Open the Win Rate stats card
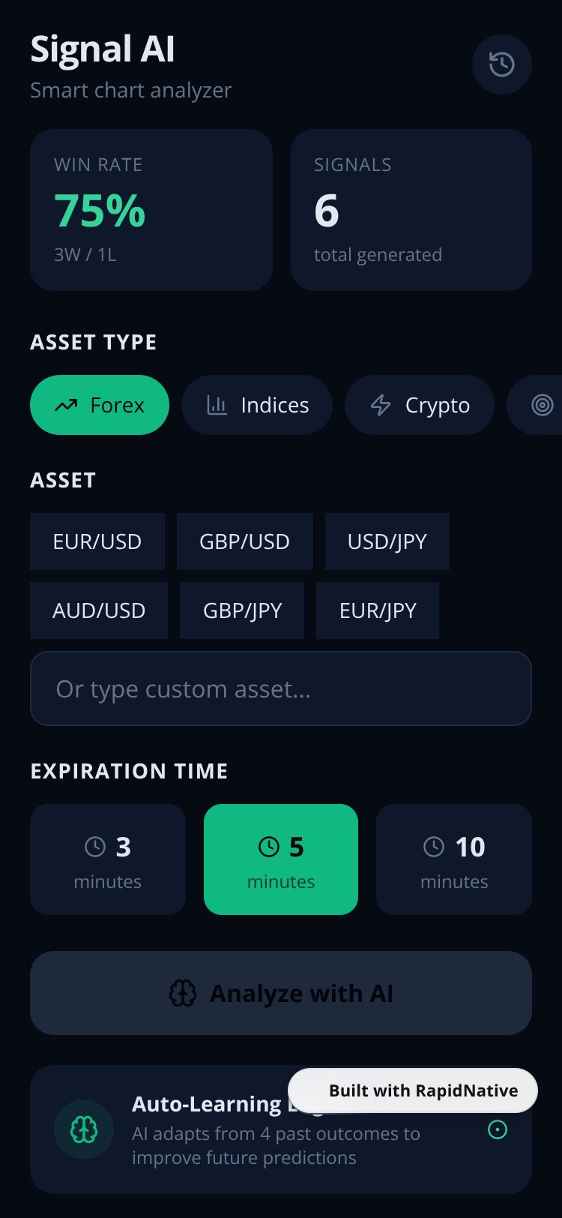The height and width of the screenshot is (1218, 562). click(x=151, y=210)
